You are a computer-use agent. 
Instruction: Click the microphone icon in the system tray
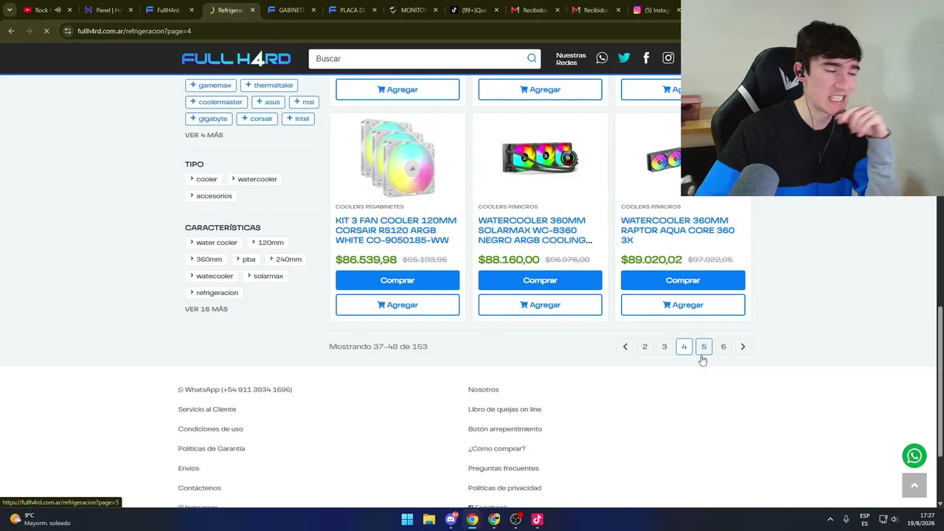[846, 519]
